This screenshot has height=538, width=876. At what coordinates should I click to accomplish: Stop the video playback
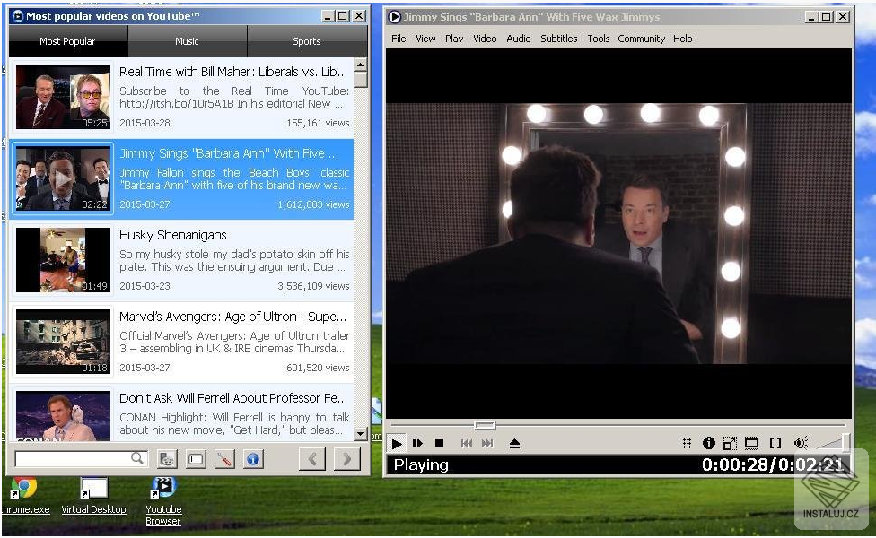tap(439, 444)
